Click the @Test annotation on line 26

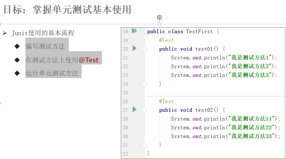tap(166, 101)
